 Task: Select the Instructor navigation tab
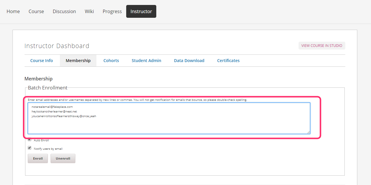[x=141, y=11]
